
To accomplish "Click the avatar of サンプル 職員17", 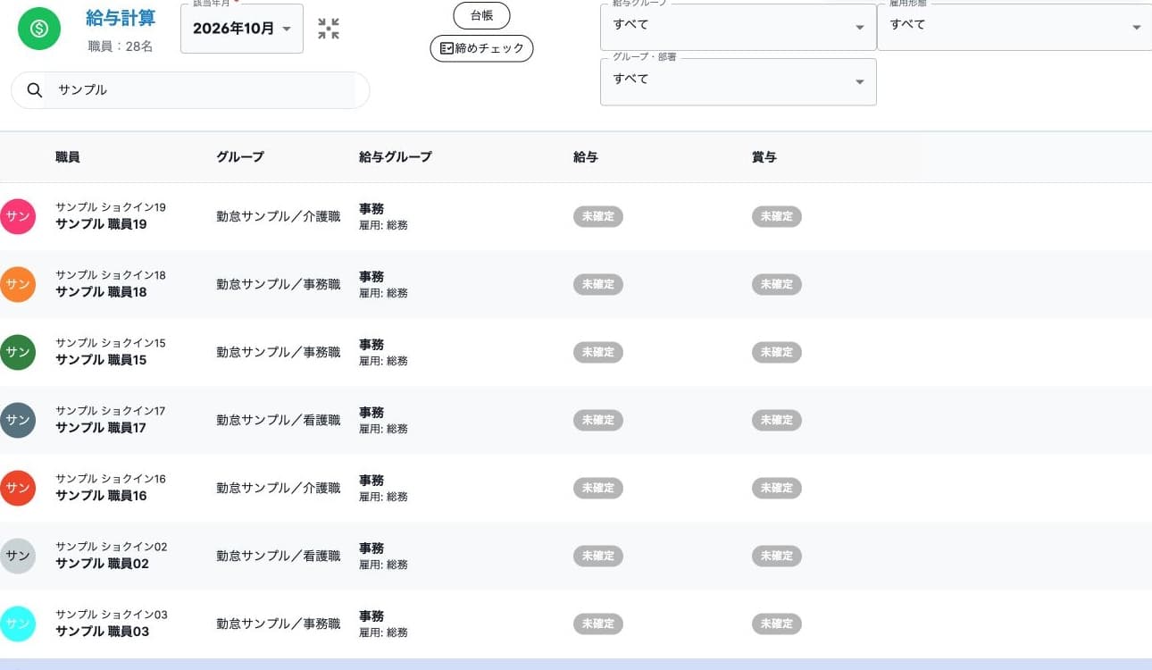I will [18, 420].
